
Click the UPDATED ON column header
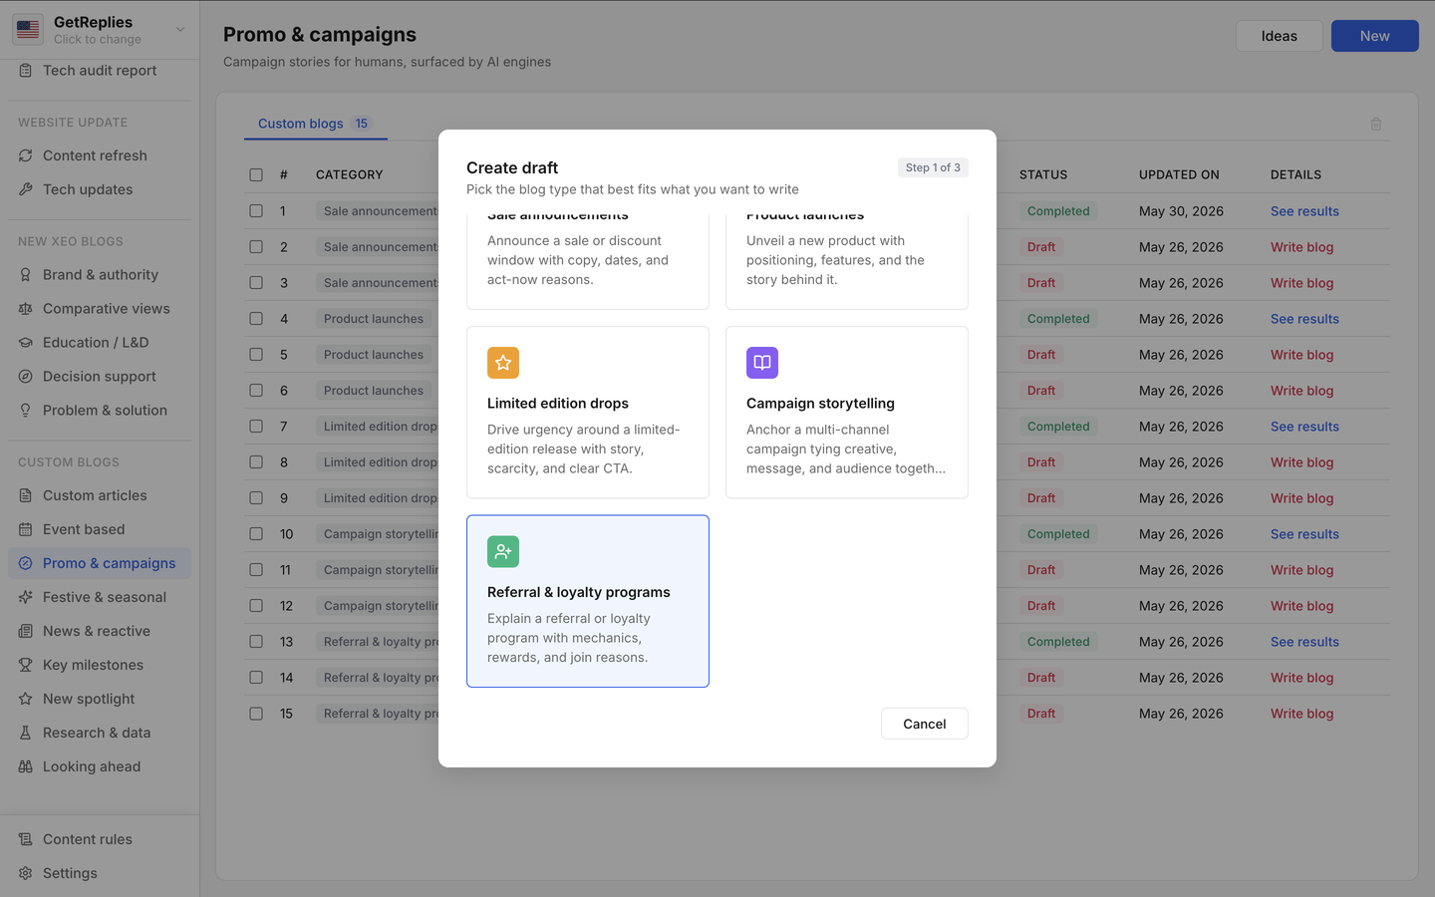coord(1179,174)
